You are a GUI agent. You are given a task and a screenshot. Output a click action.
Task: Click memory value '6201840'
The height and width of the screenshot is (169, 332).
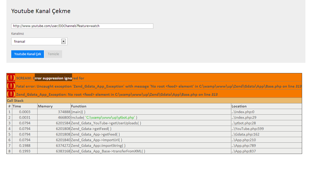tap(63, 140)
